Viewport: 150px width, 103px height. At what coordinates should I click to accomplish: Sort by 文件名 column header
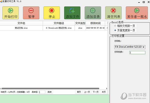tap(21, 23)
